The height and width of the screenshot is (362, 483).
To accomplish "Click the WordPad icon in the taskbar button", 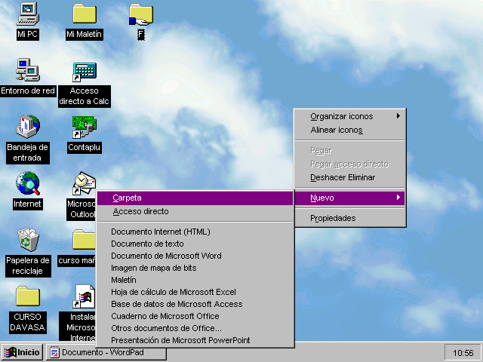I will (55, 352).
